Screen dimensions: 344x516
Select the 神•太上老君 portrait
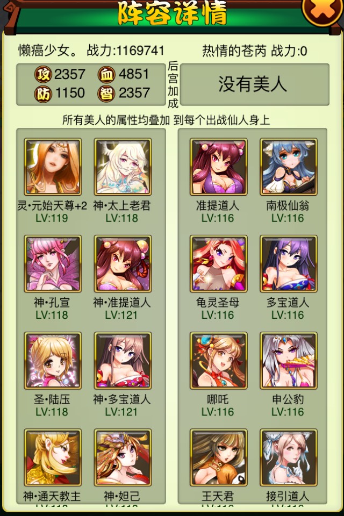point(123,167)
